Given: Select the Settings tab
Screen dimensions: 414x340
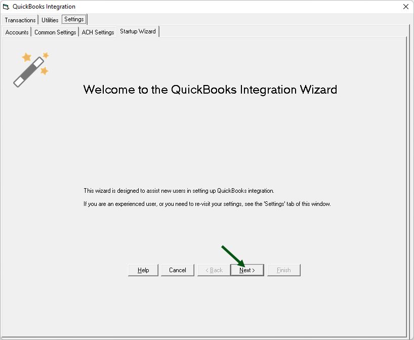Looking at the screenshot, I should click(x=74, y=19).
